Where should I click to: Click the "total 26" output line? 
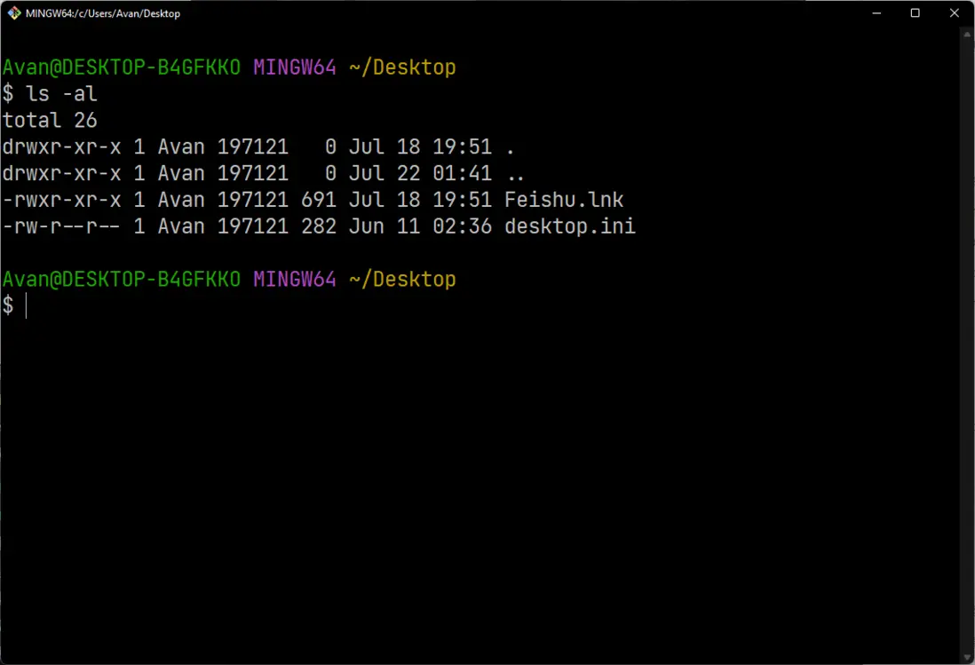click(50, 121)
